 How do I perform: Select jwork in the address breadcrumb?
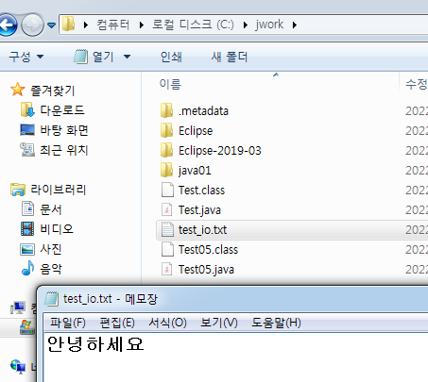point(269,25)
